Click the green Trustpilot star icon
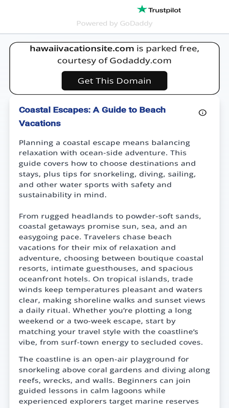This screenshot has height=408, width=229. pos(142,9)
